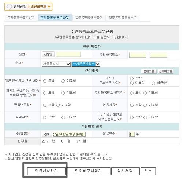This screenshot has width=183, height=179.
Task: Select 미포함 for 병역사항
Action: tap(63, 117)
